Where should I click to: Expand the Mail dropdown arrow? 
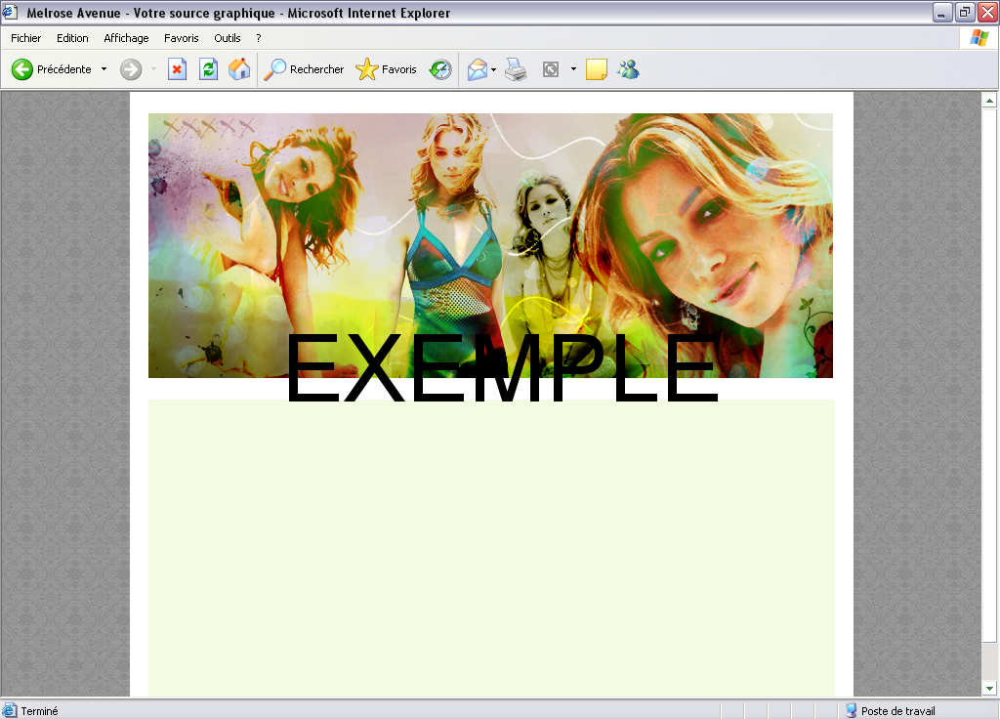493,69
